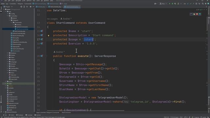The width and height of the screenshot is (210, 118).
Task: Open the user account icon in toolbar
Action: (156, 4)
